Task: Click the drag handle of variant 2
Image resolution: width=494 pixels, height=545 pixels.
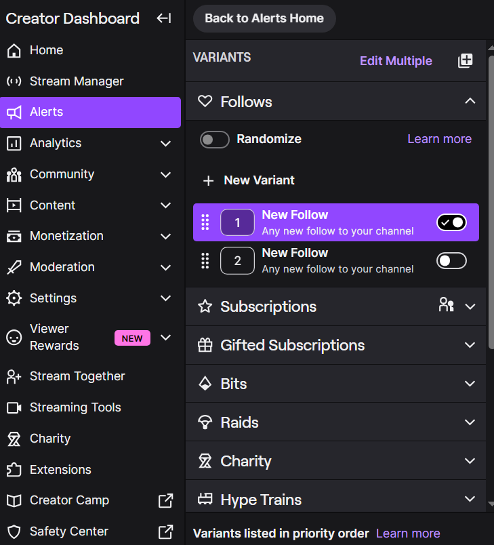Action: (x=205, y=261)
